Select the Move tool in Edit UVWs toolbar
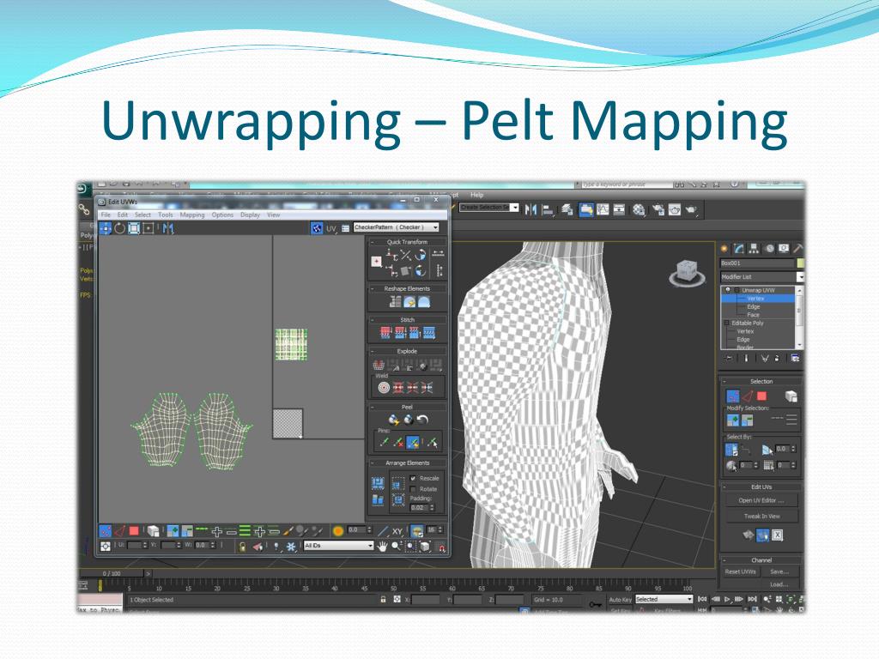The height and width of the screenshot is (659, 879). click(106, 228)
